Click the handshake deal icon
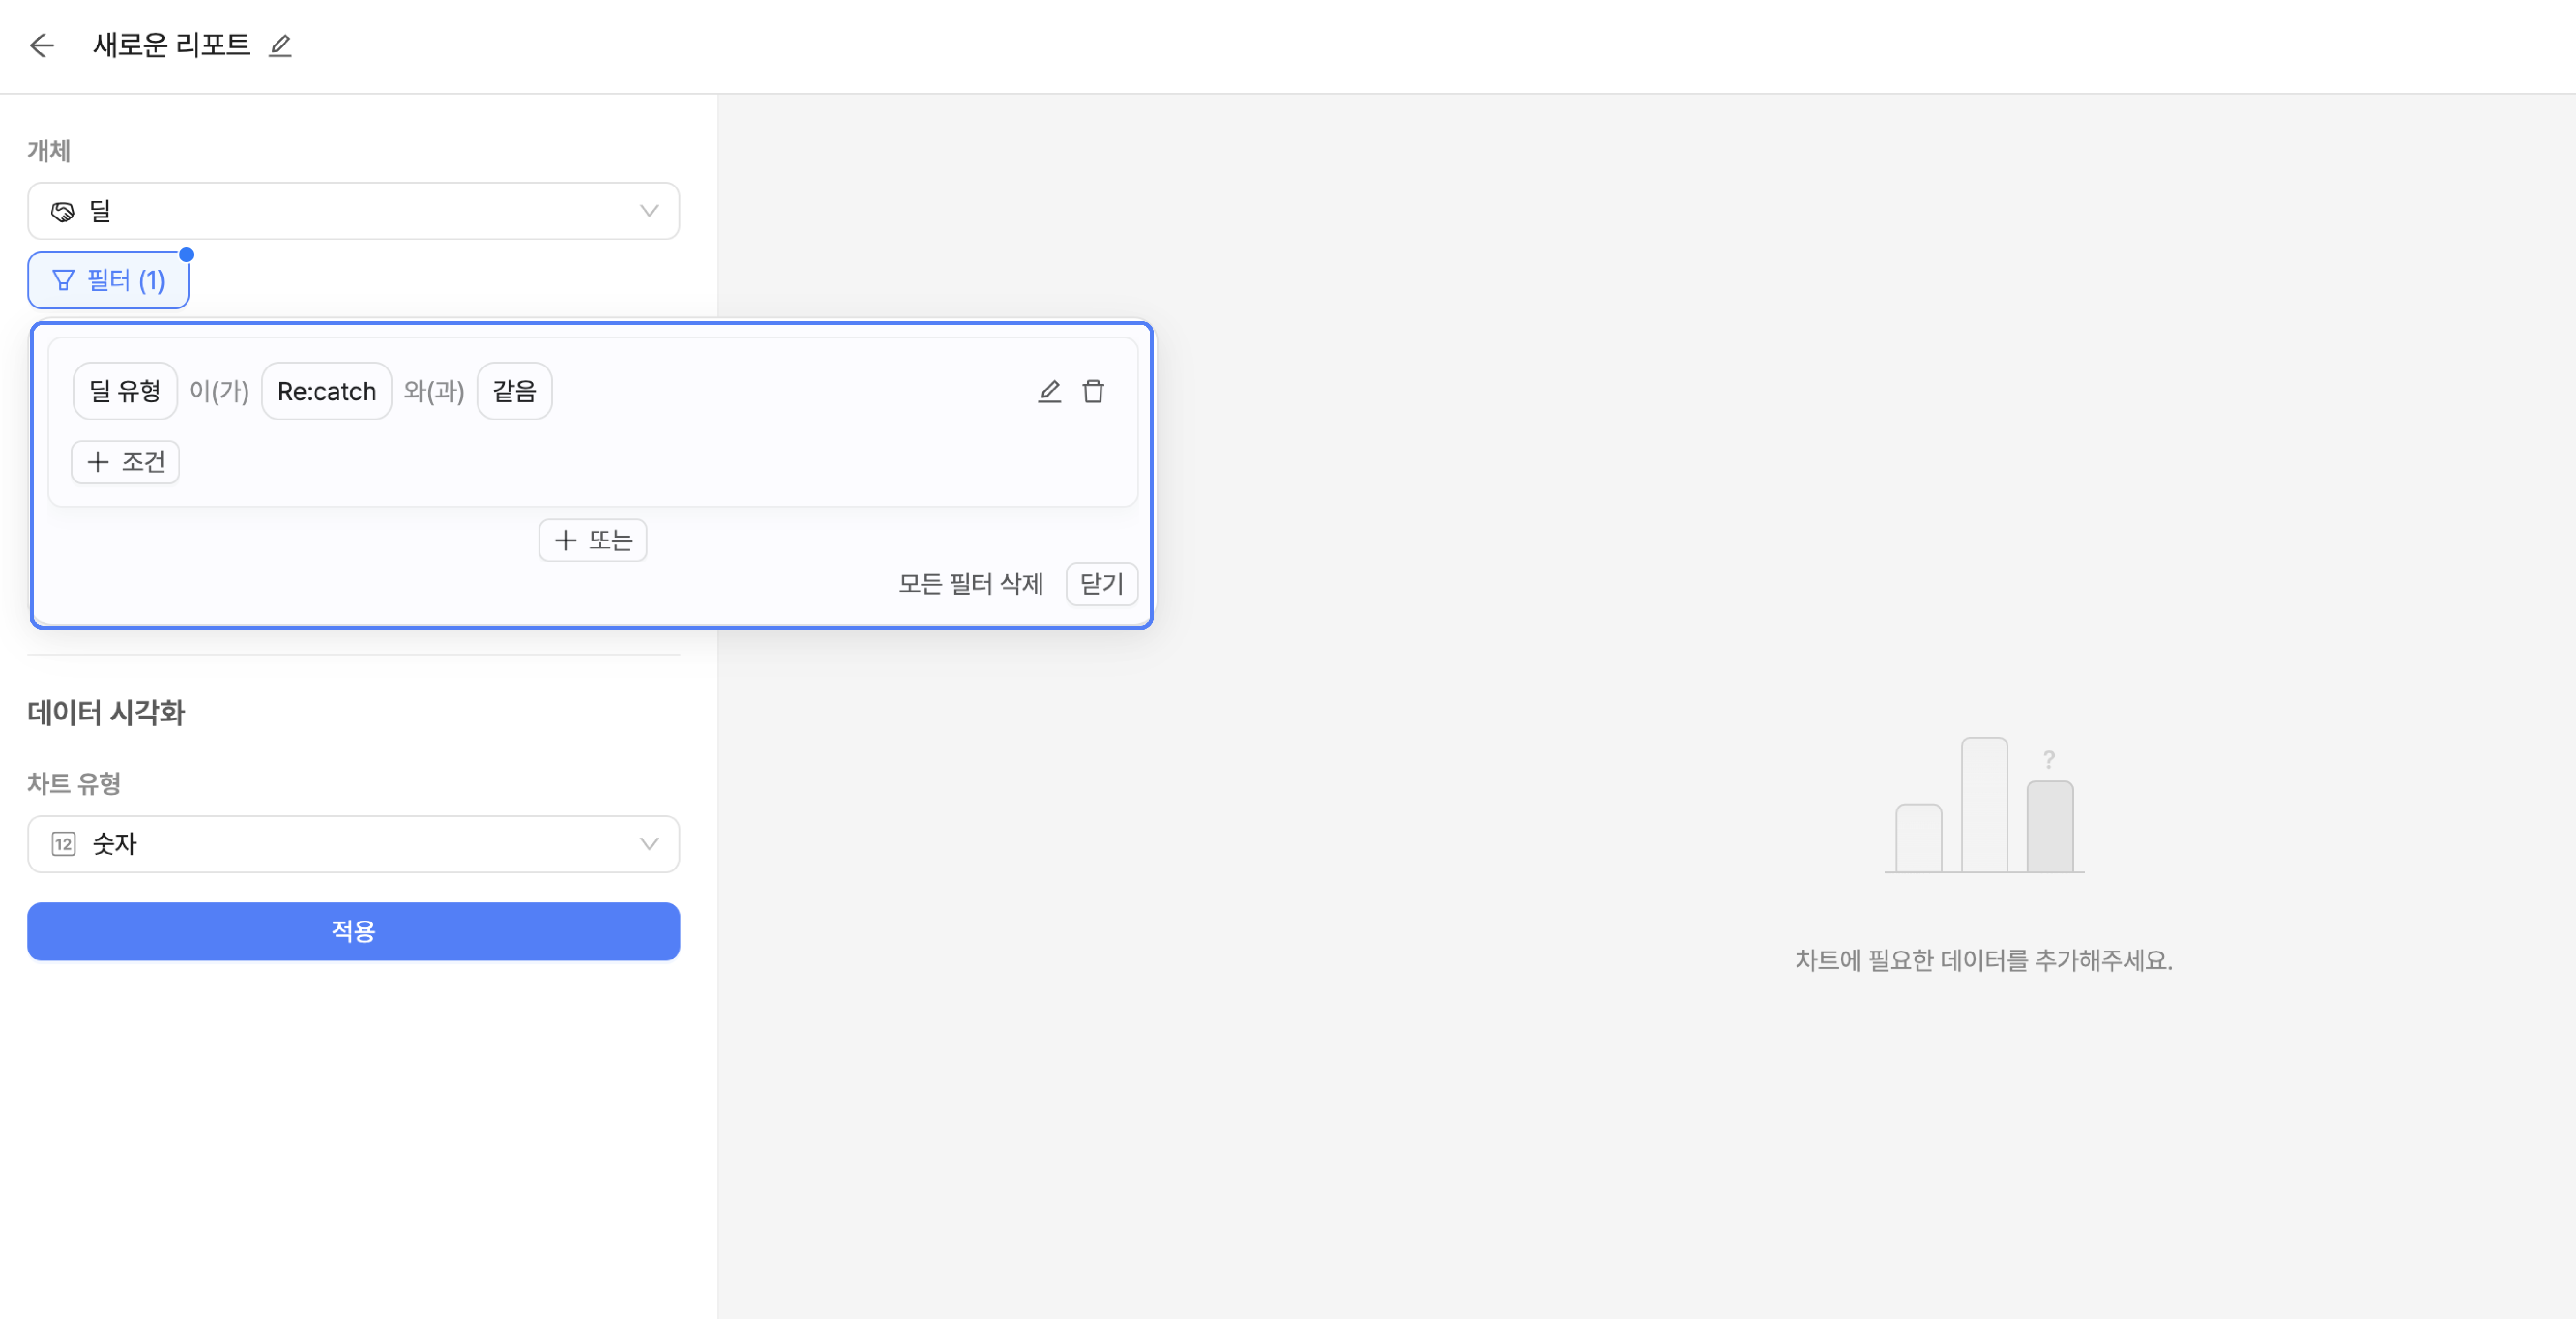This screenshot has width=2576, height=1319. [63, 211]
